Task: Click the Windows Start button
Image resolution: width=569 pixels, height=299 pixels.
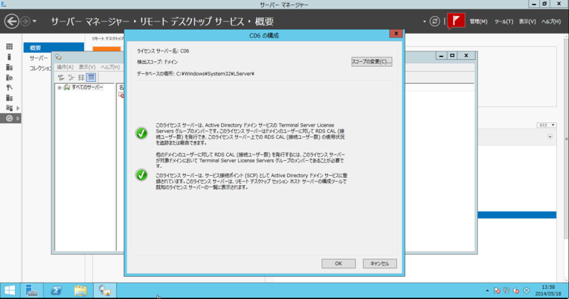Action: click(10, 290)
